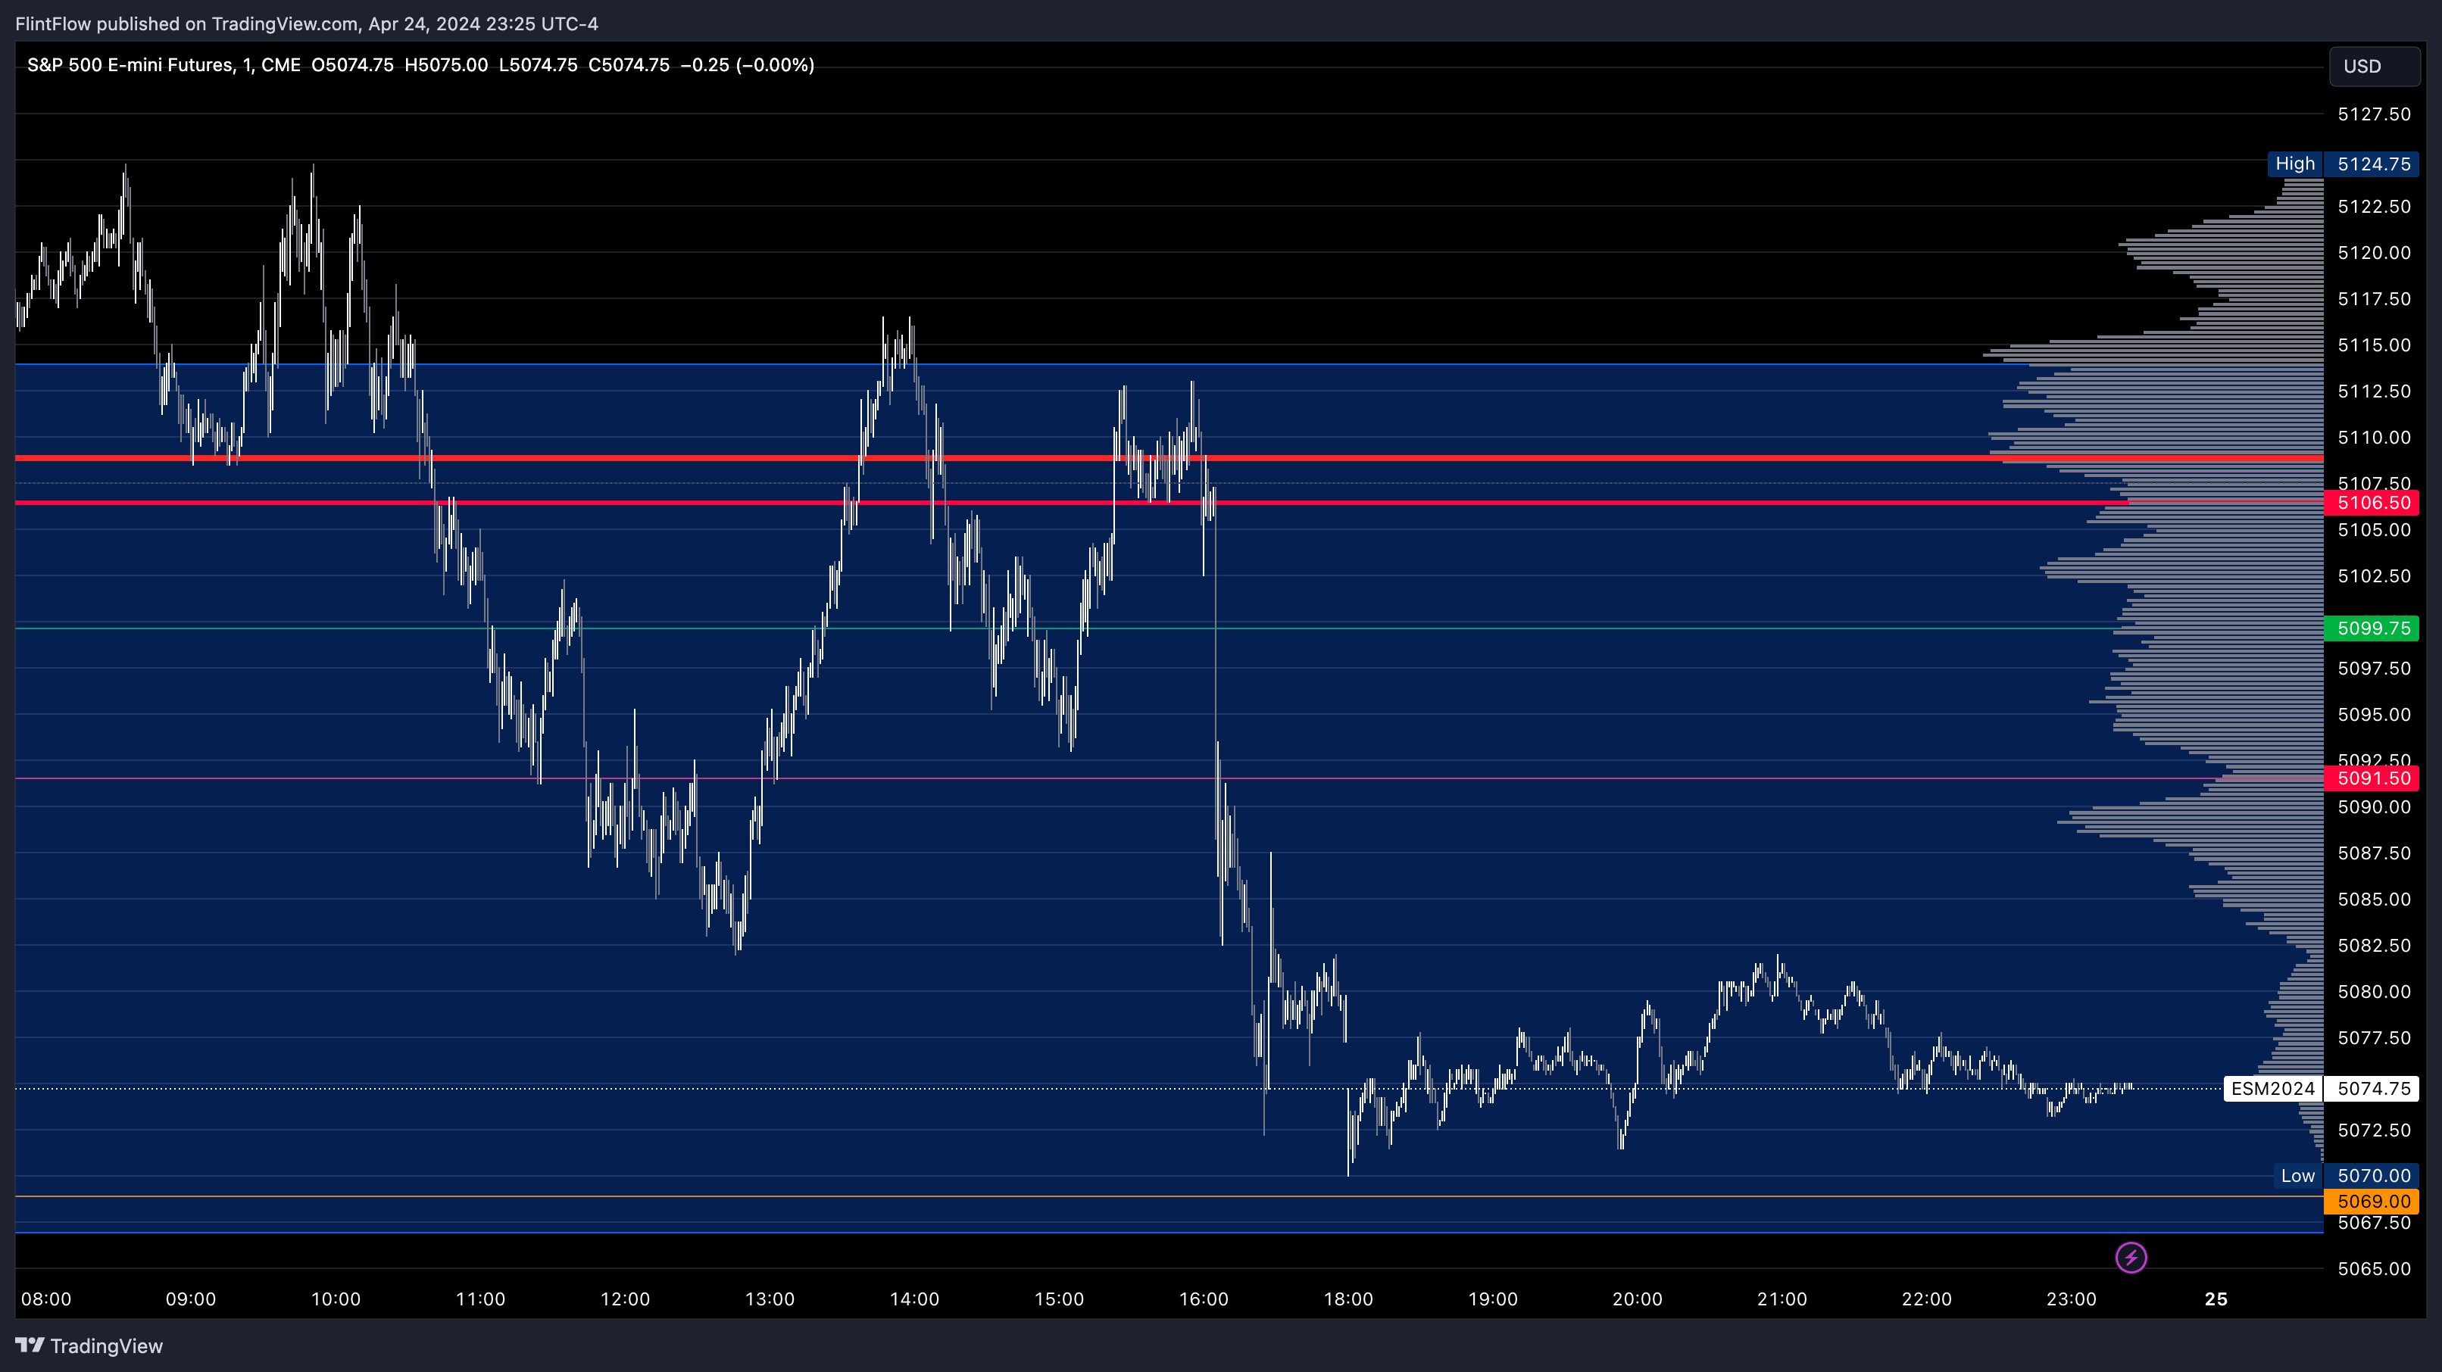Click the 12:00 time axis label
This screenshot has width=2442, height=1372.
[625, 1299]
